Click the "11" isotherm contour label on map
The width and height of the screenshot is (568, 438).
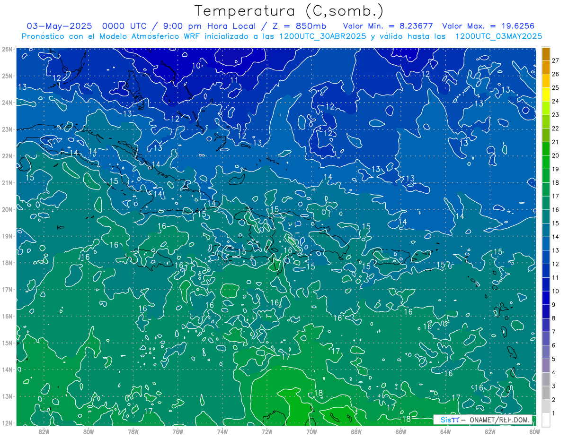pyautogui.click(x=234, y=80)
